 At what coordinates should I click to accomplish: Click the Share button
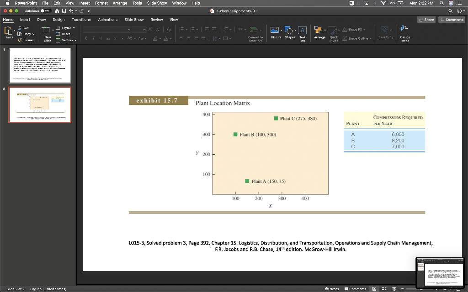[x=426, y=20]
